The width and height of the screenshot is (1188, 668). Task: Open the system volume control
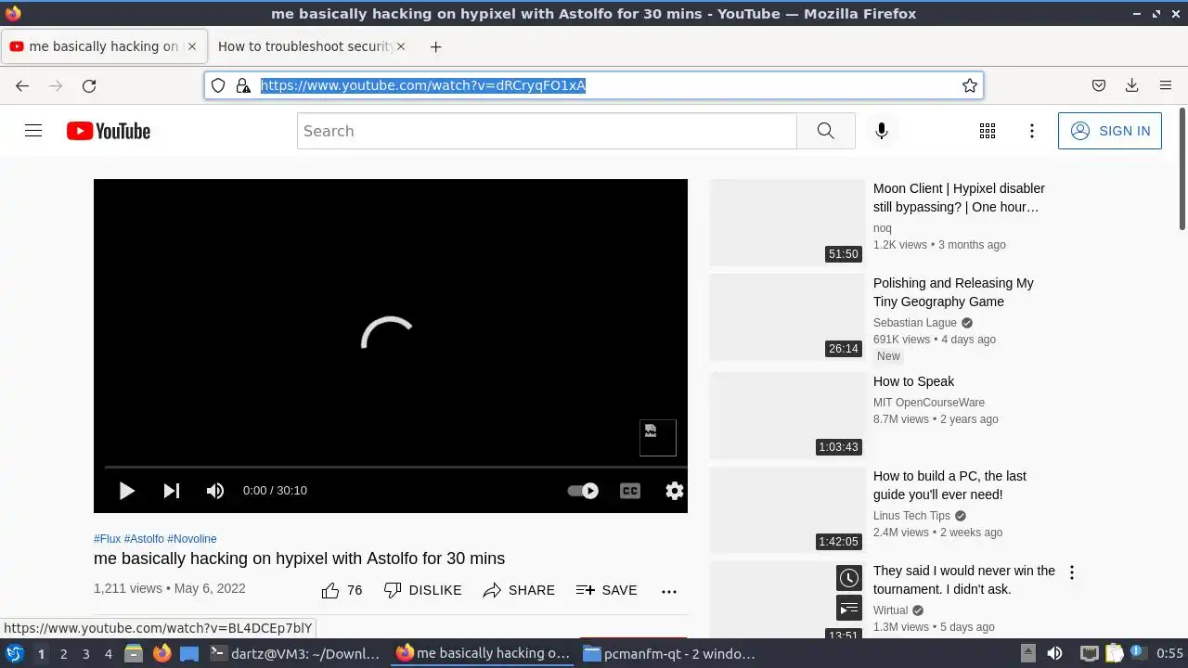(x=1054, y=654)
